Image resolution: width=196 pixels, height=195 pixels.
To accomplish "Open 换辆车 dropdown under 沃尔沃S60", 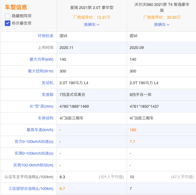I will pos(162,25).
